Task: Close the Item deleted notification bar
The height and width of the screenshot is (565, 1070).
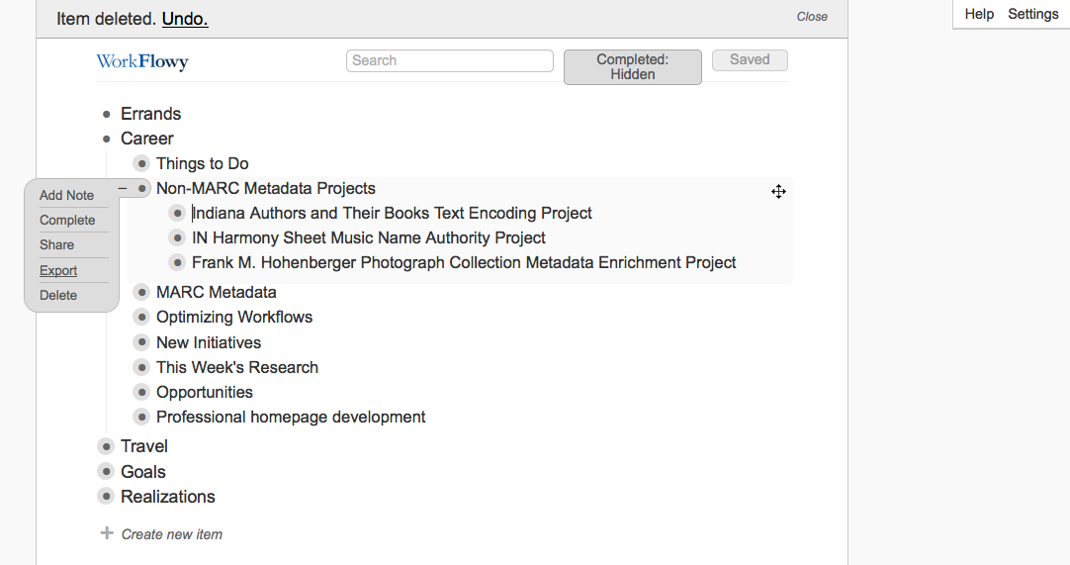Action: click(812, 17)
